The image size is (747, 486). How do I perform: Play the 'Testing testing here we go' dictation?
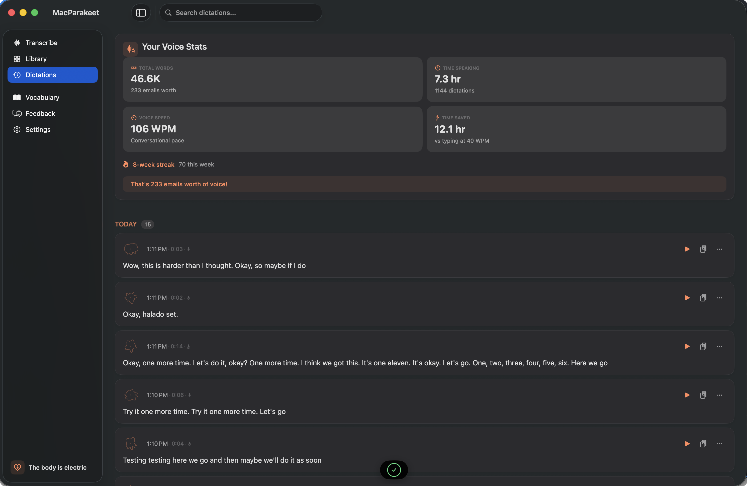tap(687, 444)
